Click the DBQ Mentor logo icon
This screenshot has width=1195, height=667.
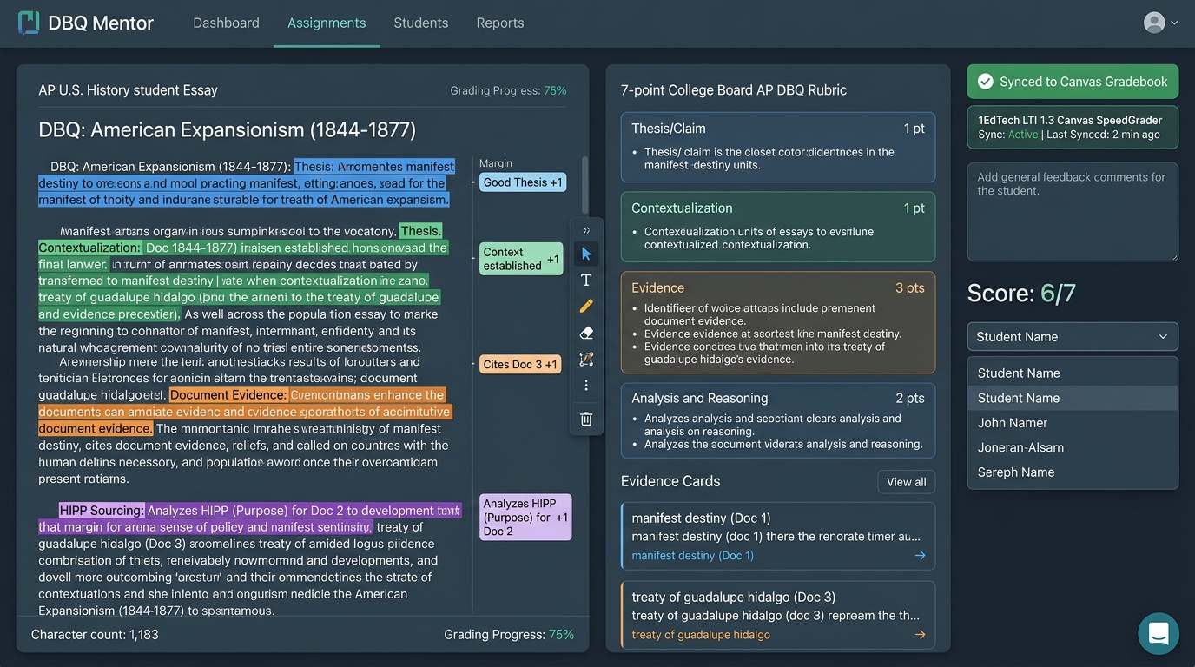[28, 23]
